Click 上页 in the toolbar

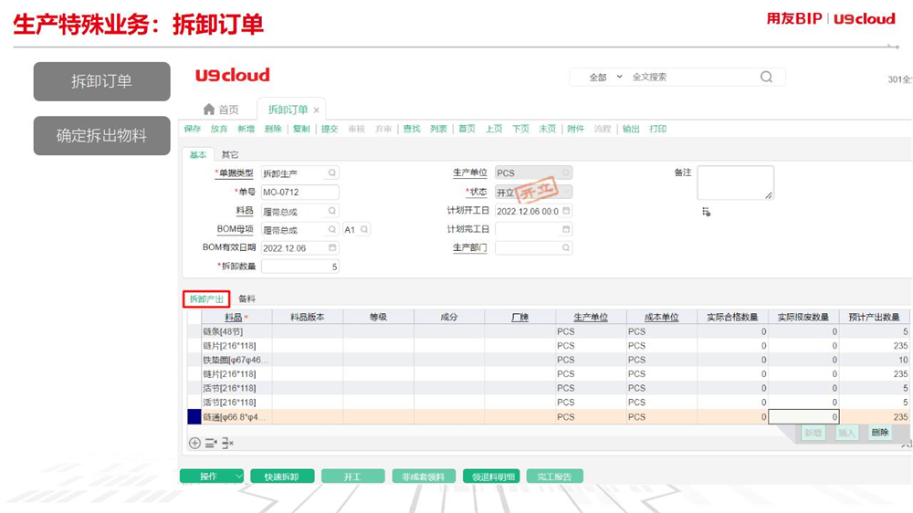[x=494, y=129]
